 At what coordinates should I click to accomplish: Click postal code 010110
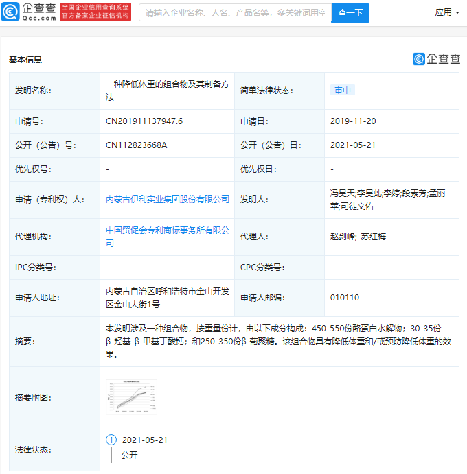pos(345,298)
